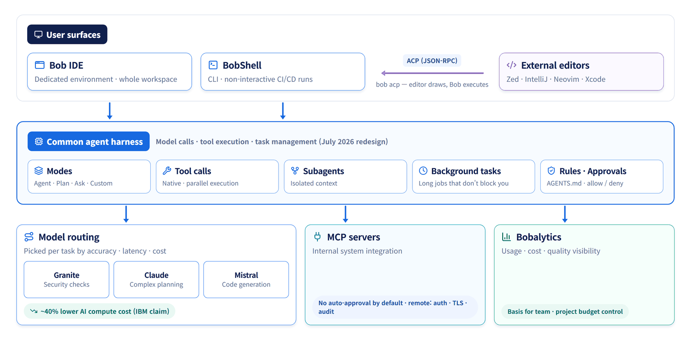The image size is (691, 342).
Task: Click the BobShell terminal icon
Action: [x=213, y=65]
